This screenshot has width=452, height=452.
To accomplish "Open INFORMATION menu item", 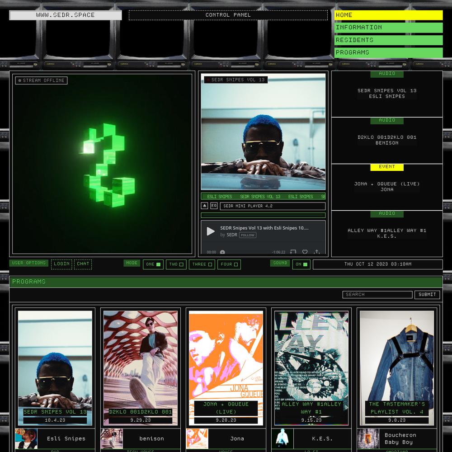I will click(388, 28).
